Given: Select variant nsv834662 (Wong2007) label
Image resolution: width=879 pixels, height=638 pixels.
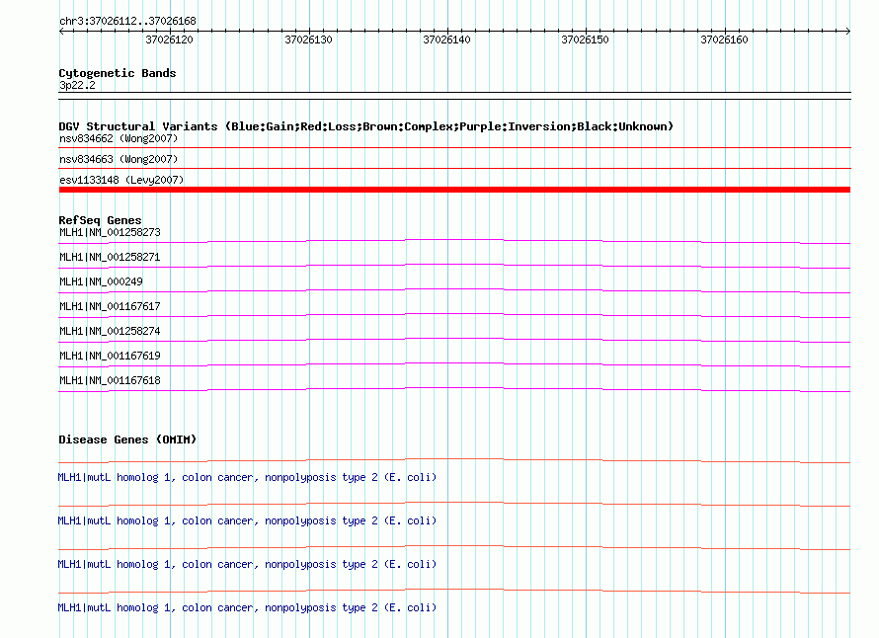Looking at the screenshot, I should click(119, 138).
